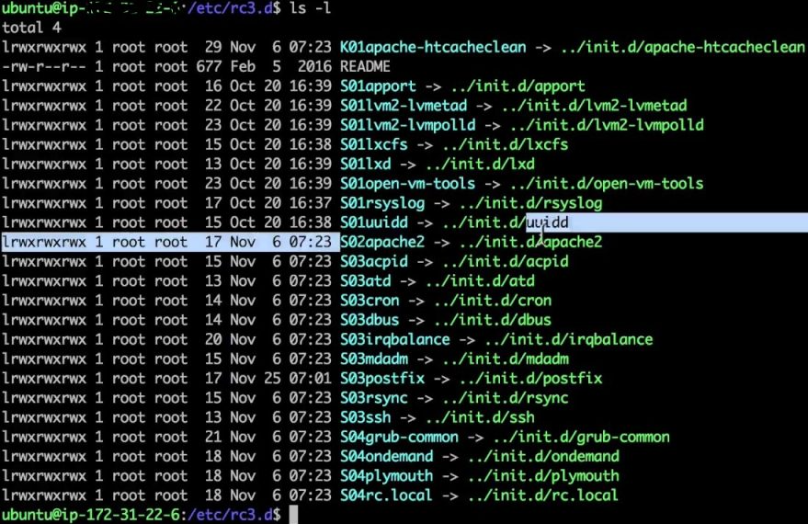The width and height of the screenshot is (808, 524).
Task: Click target path ../init.d/acpid
Action: click(x=505, y=262)
